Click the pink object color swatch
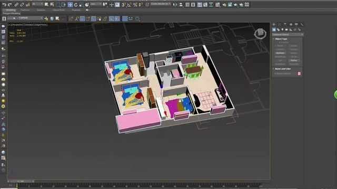This screenshot has width=337, height=189. point(299,73)
